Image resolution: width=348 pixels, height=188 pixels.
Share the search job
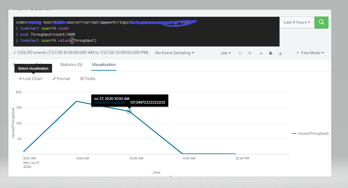261,53
